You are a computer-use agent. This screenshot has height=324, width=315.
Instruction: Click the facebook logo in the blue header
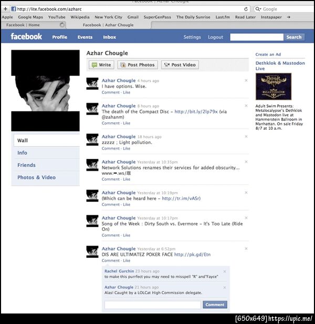26,36
